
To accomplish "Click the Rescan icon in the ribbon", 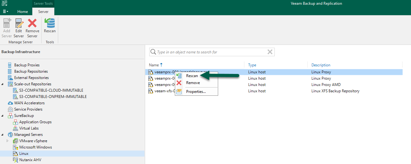I will pyautogui.click(x=50, y=23).
